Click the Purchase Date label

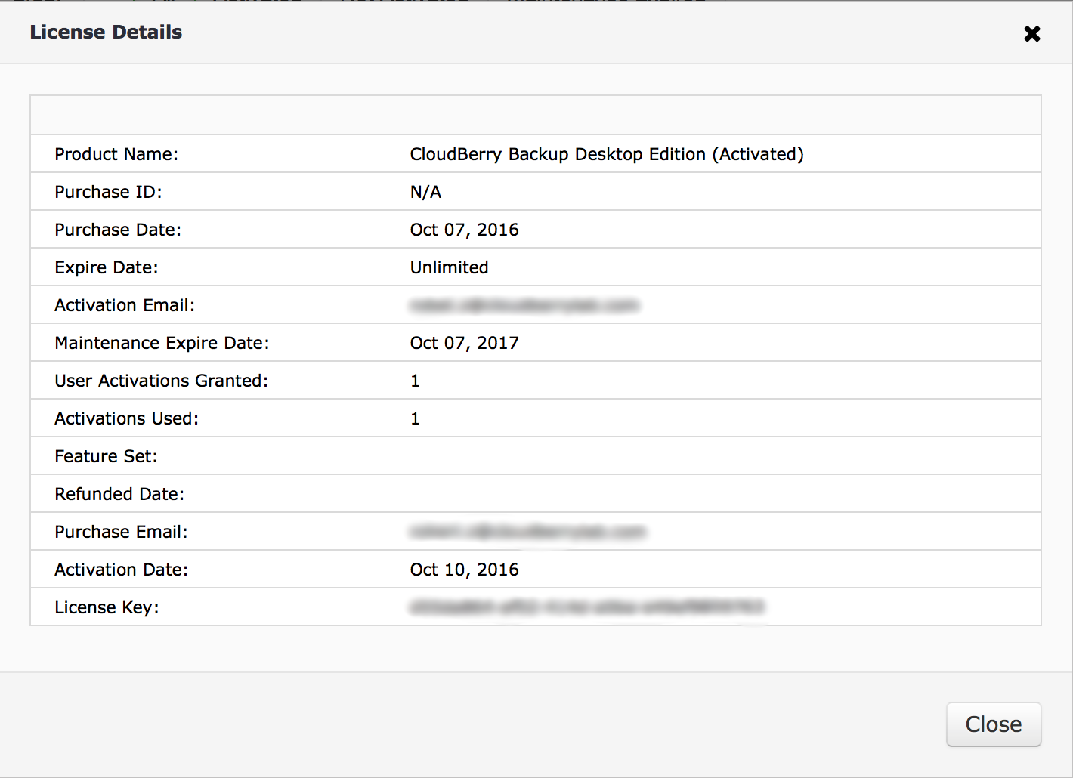coord(118,230)
